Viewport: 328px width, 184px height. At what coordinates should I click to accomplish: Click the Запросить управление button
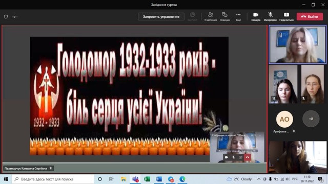tap(161, 16)
